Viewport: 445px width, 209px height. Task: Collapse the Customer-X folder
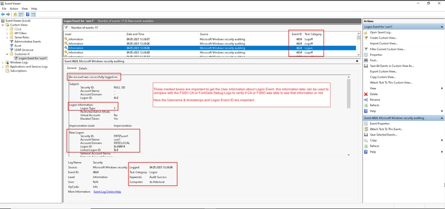7,54
